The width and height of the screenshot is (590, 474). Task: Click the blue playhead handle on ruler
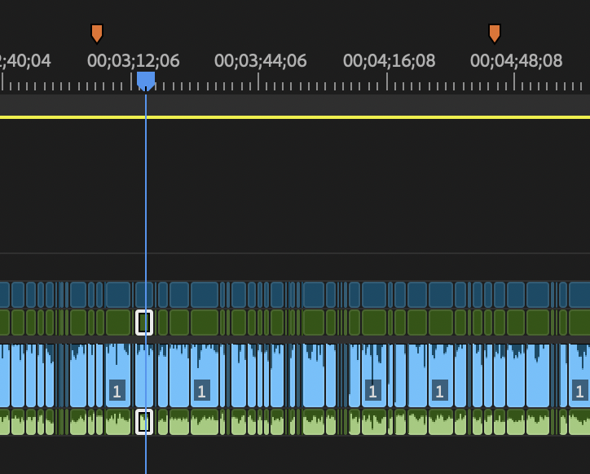tap(146, 81)
